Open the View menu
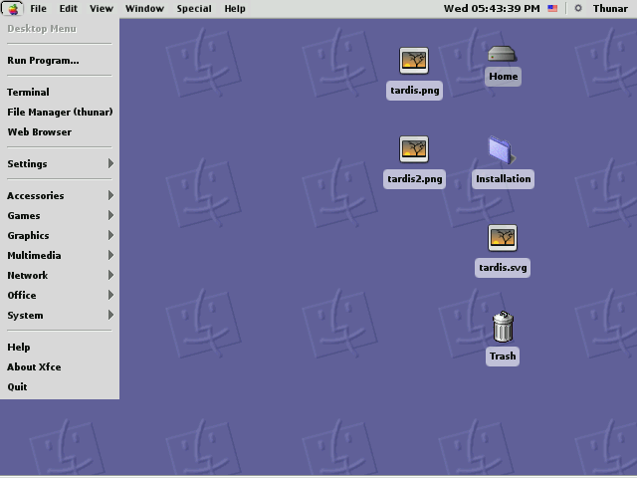The image size is (637, 478). coord(102,9)
